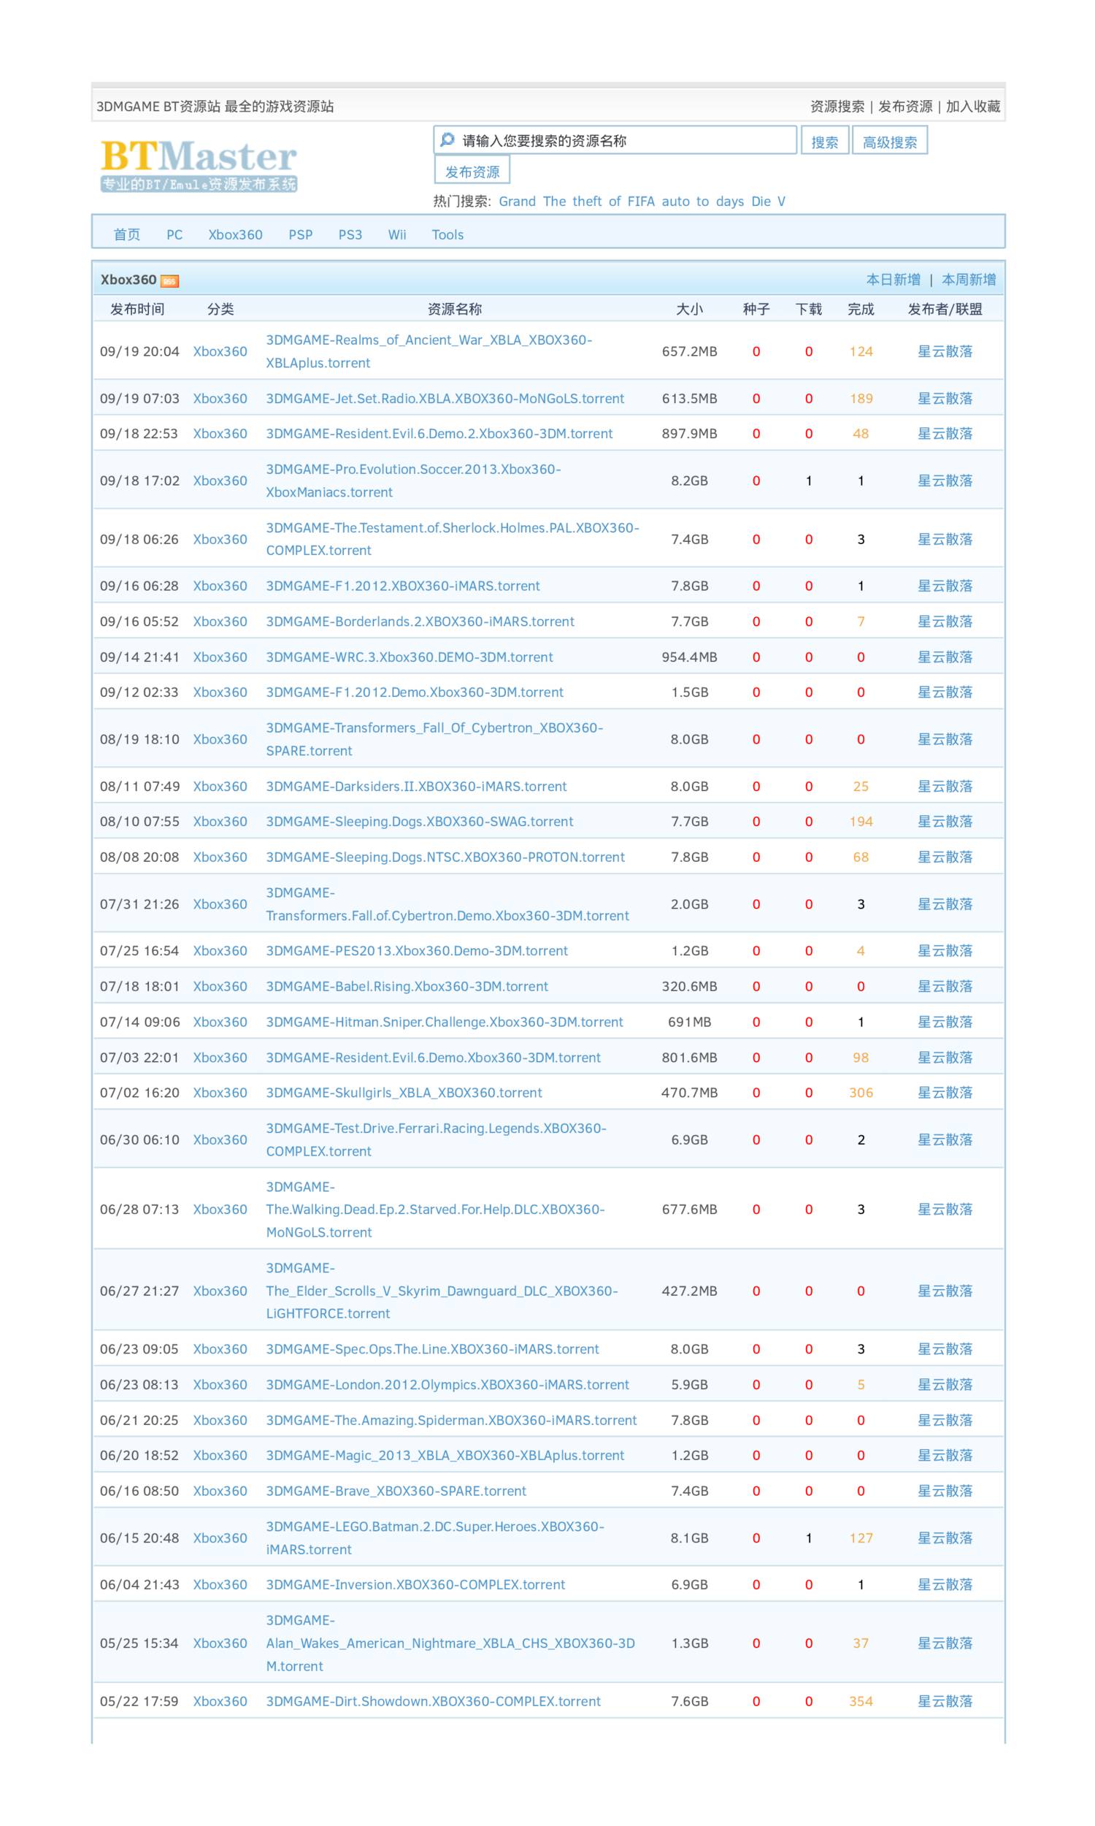
Task: Show 本周新增 this week's additions
Action: (x=968, y=280)
